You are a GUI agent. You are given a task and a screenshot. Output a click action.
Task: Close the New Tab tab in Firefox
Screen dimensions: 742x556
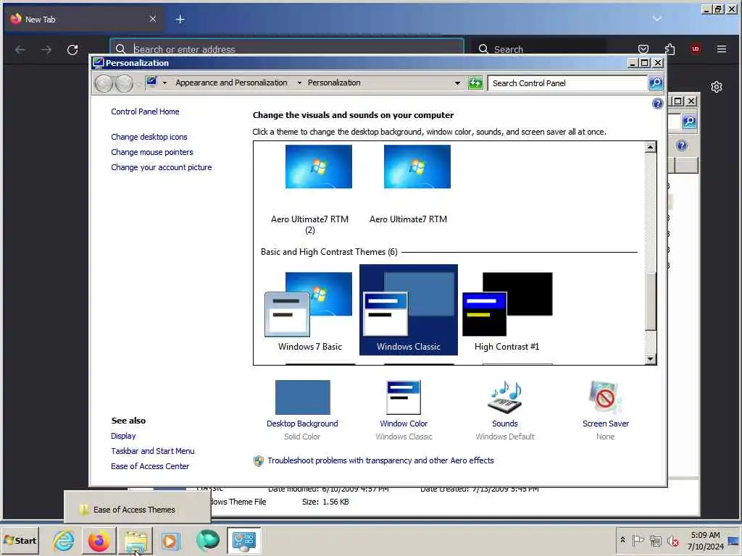tap(152, 19)
